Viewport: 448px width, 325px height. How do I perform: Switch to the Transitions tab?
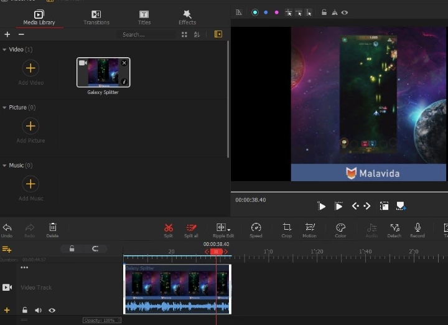96,17
